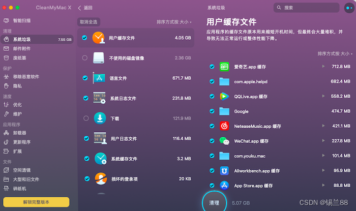Expand 爱奇艺.app 缓存 disclosure triangle

point(323,66)
